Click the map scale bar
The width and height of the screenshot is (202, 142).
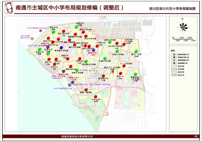184,39
